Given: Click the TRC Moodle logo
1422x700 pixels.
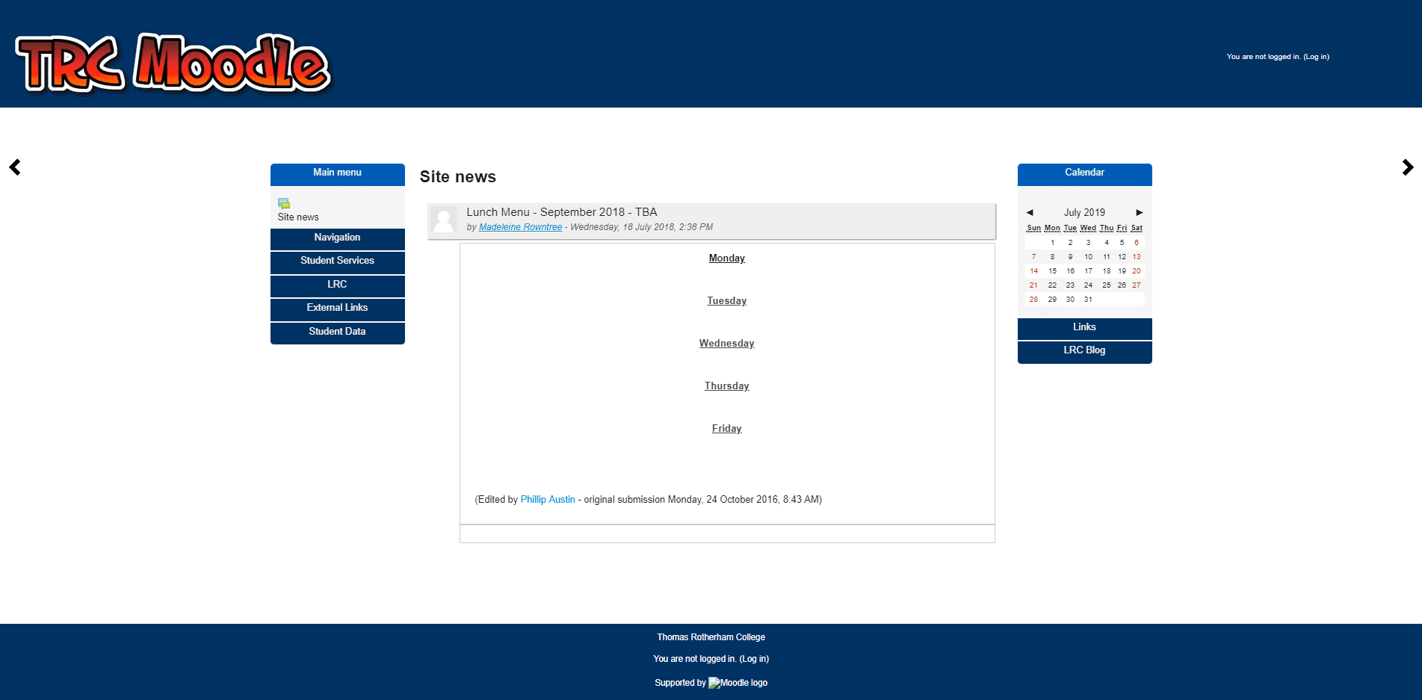Looking at the screenshot, I should 173,64.
